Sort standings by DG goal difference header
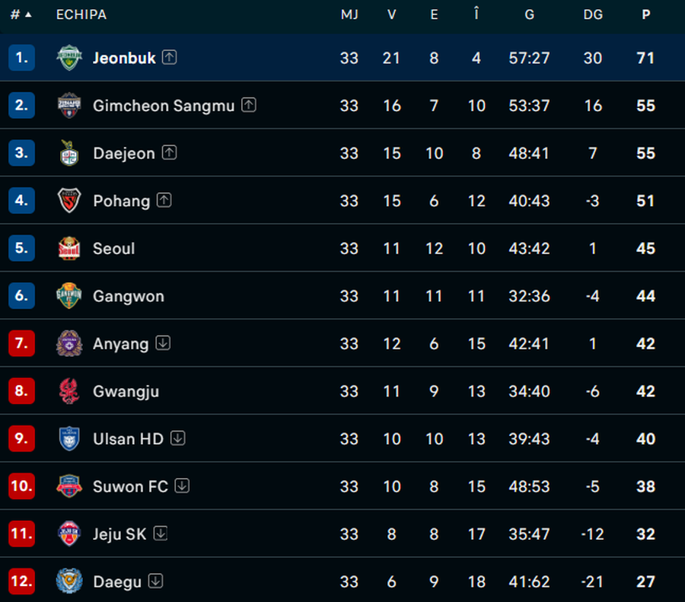This screenshot has height=602, width=685. coord(592,14)
